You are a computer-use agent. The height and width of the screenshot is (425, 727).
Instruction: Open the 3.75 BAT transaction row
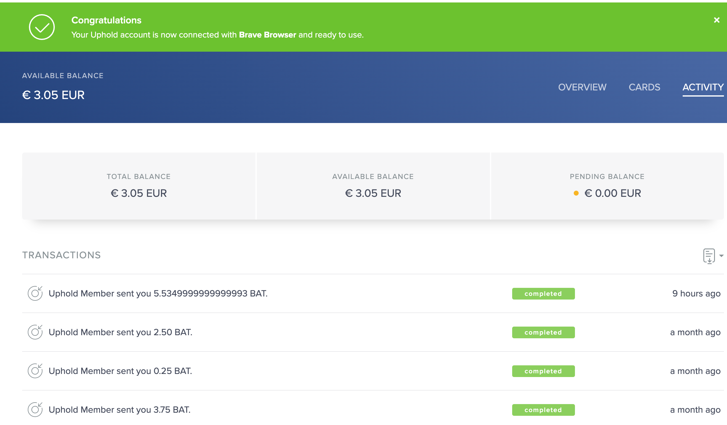pos(119,410)
